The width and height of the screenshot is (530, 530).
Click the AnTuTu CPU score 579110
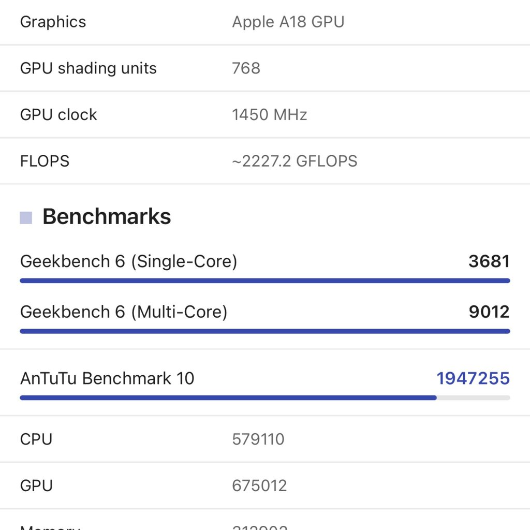258,439
